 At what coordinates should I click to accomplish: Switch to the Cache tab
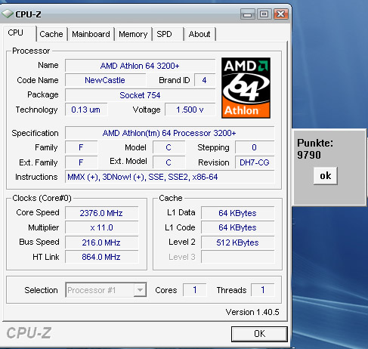click(52, 34)
